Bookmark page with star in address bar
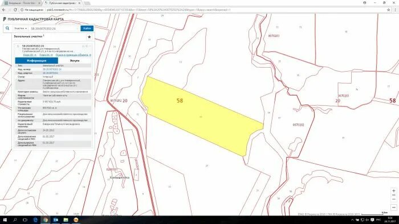399x224 pixels. [389, 10]
